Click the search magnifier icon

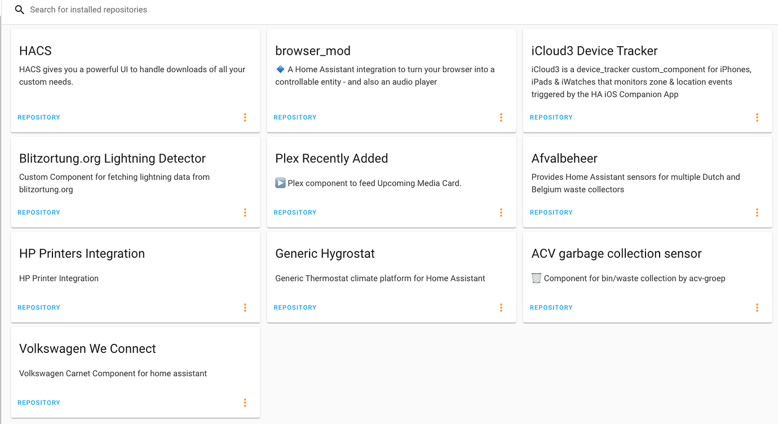(19, 10)
